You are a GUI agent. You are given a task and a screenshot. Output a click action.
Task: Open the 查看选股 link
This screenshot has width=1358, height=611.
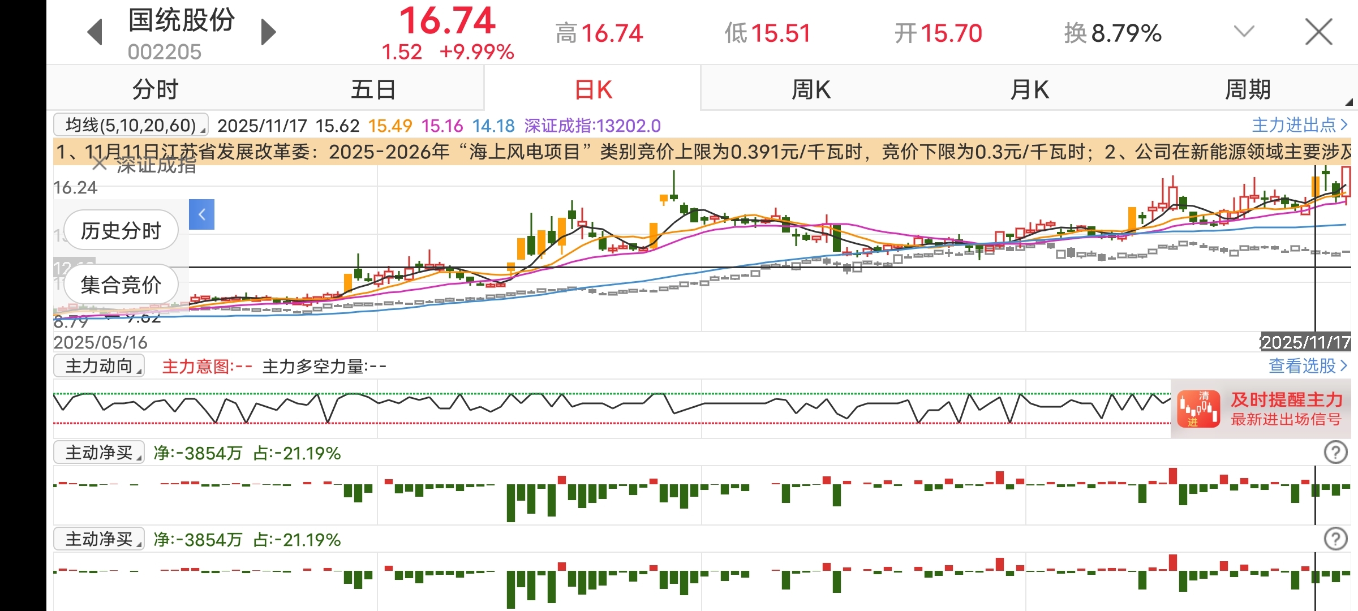[x=1307, y=366]
